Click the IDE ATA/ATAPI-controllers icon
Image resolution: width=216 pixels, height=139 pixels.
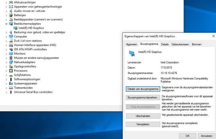tap(11, 49)
